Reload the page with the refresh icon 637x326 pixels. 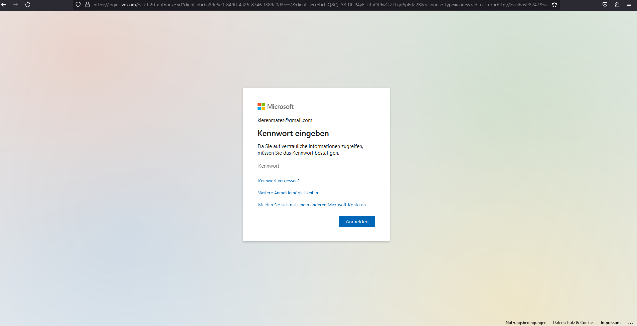point(28,5)
